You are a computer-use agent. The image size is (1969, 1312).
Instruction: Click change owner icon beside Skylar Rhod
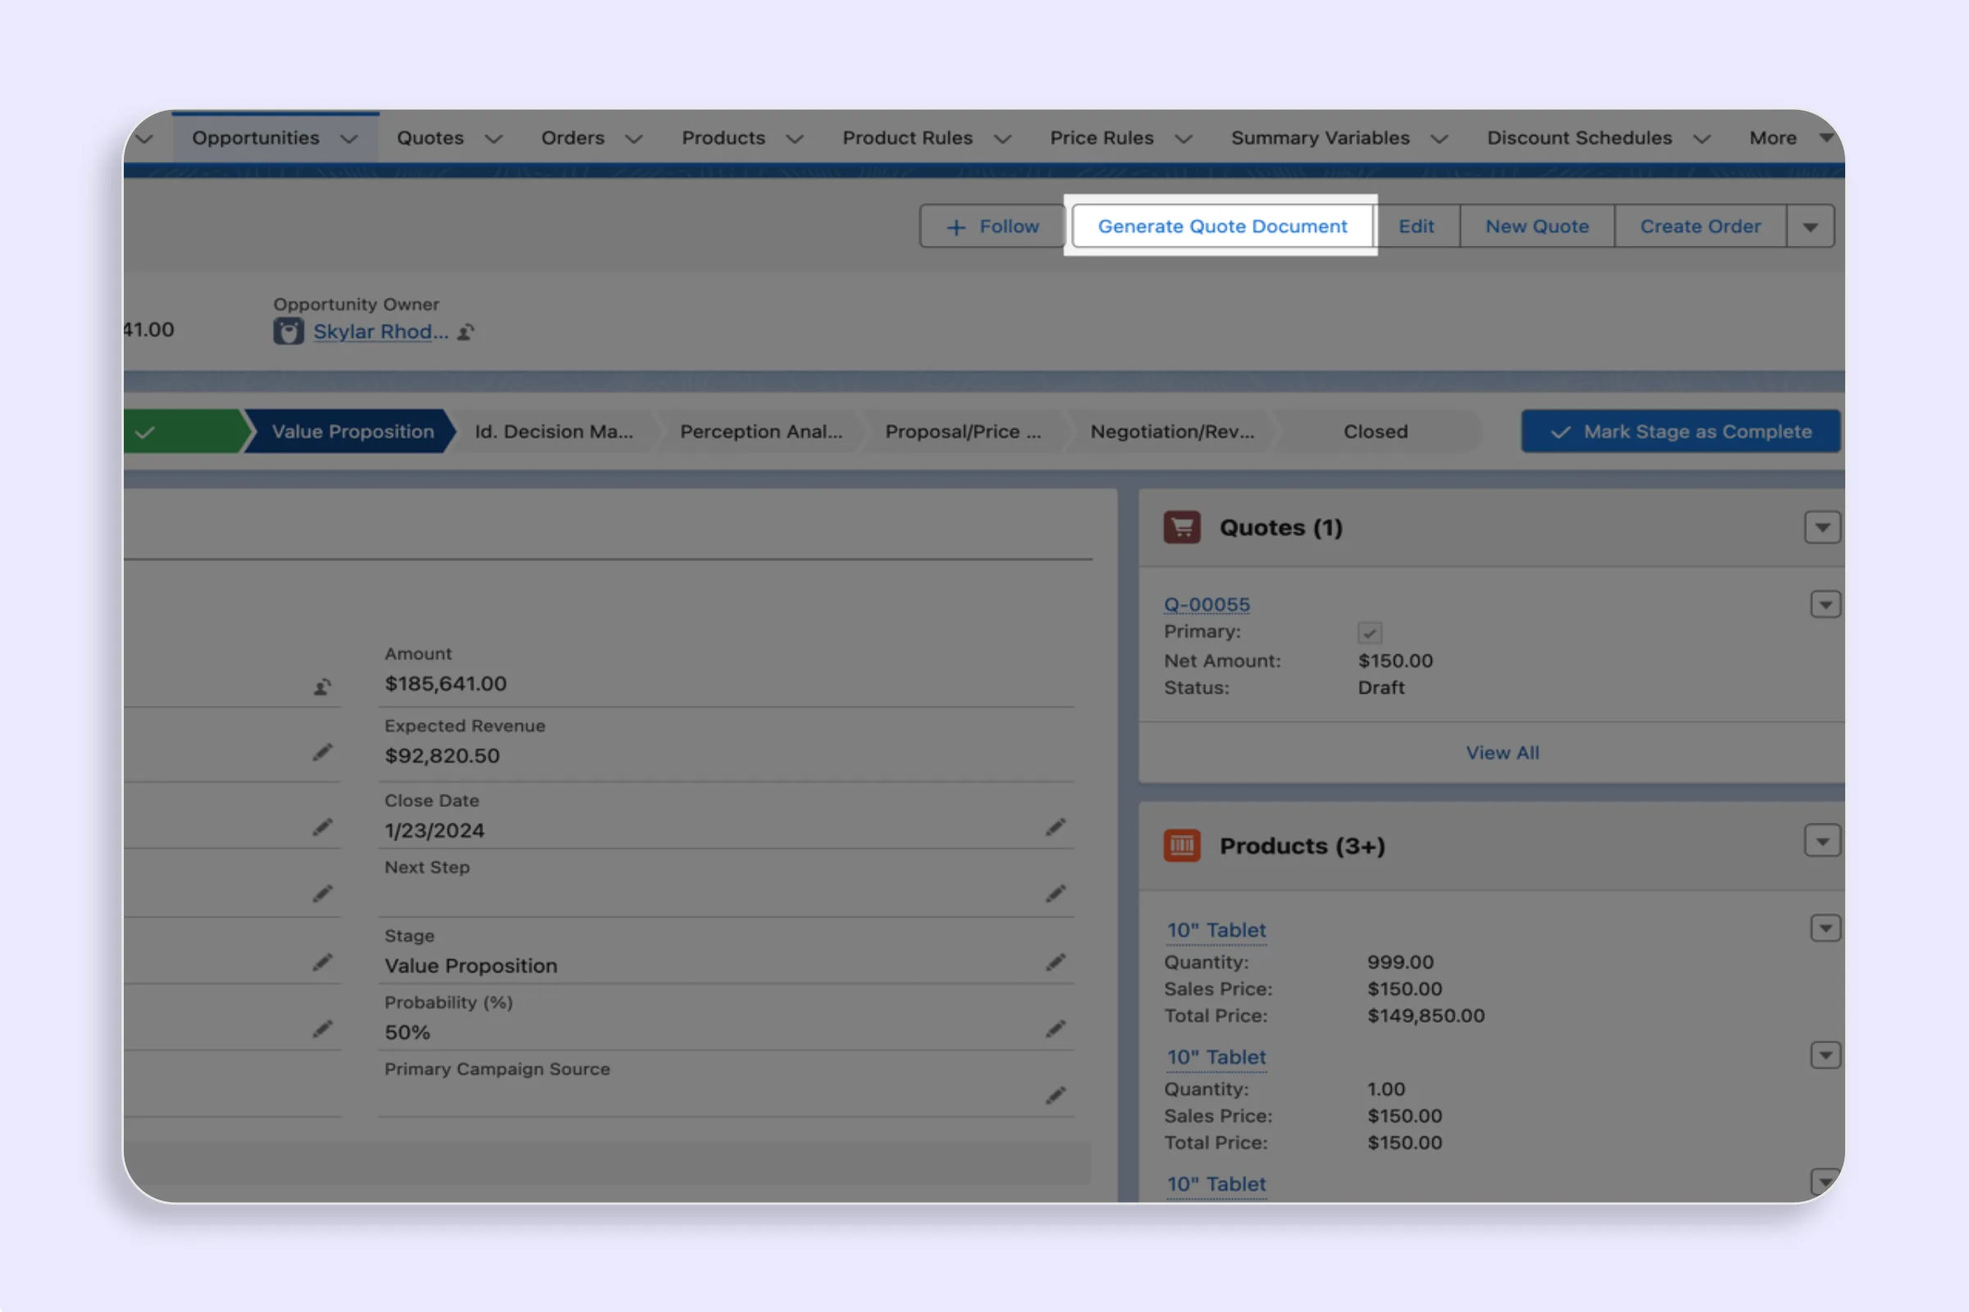coord(466,332)
